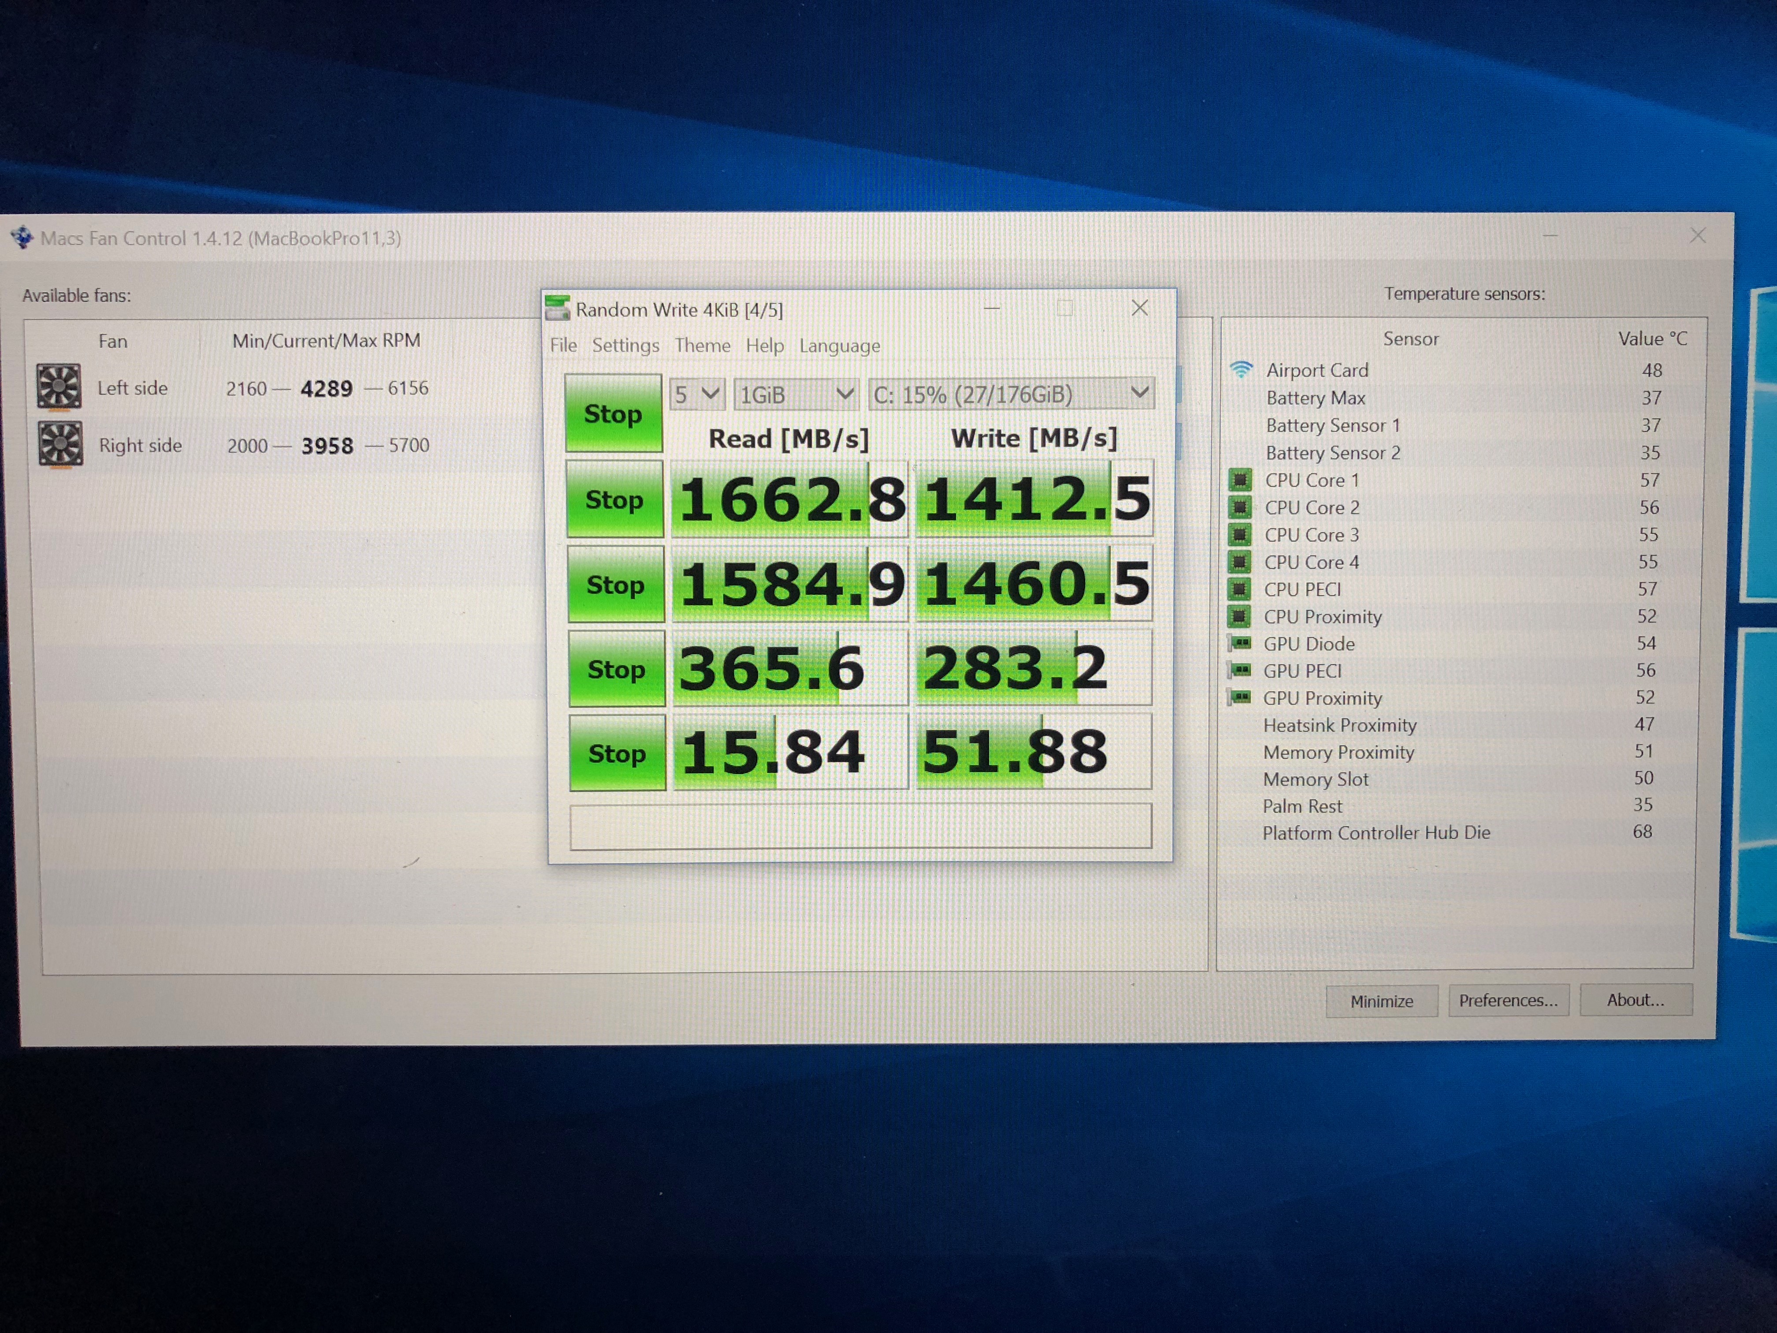Click the GPU Proximity card icon
Screen dimensions: 1777x1333
coord(1240,696)
